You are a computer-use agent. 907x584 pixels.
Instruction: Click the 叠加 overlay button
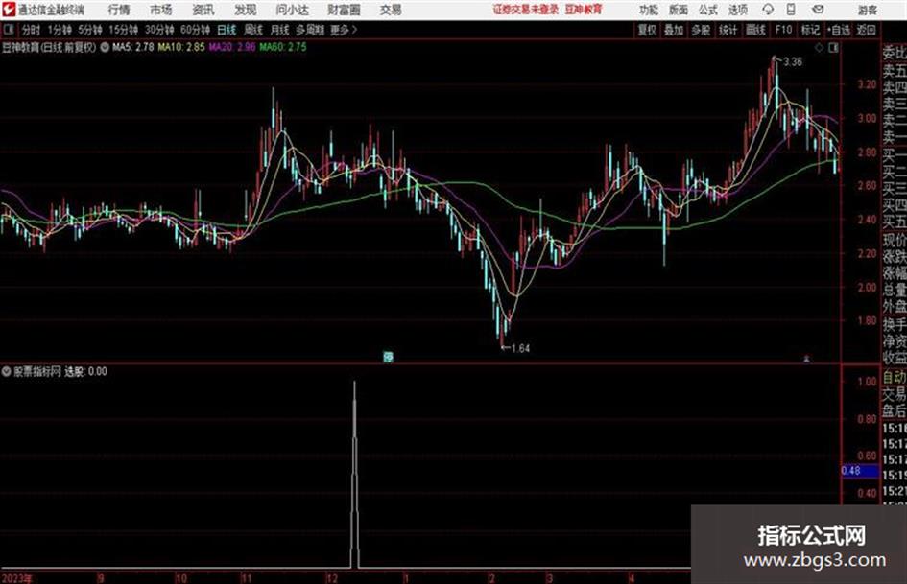pyautogui.click(x=674, y=30)
